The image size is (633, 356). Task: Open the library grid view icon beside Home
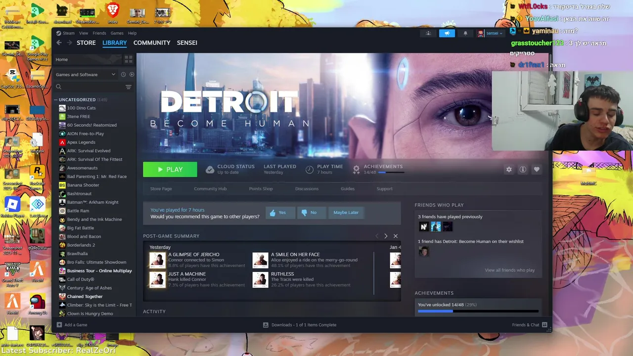pyautogui.click(x=129, y=59)
